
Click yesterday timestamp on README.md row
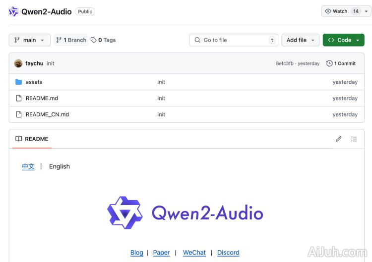pos(345,98)
